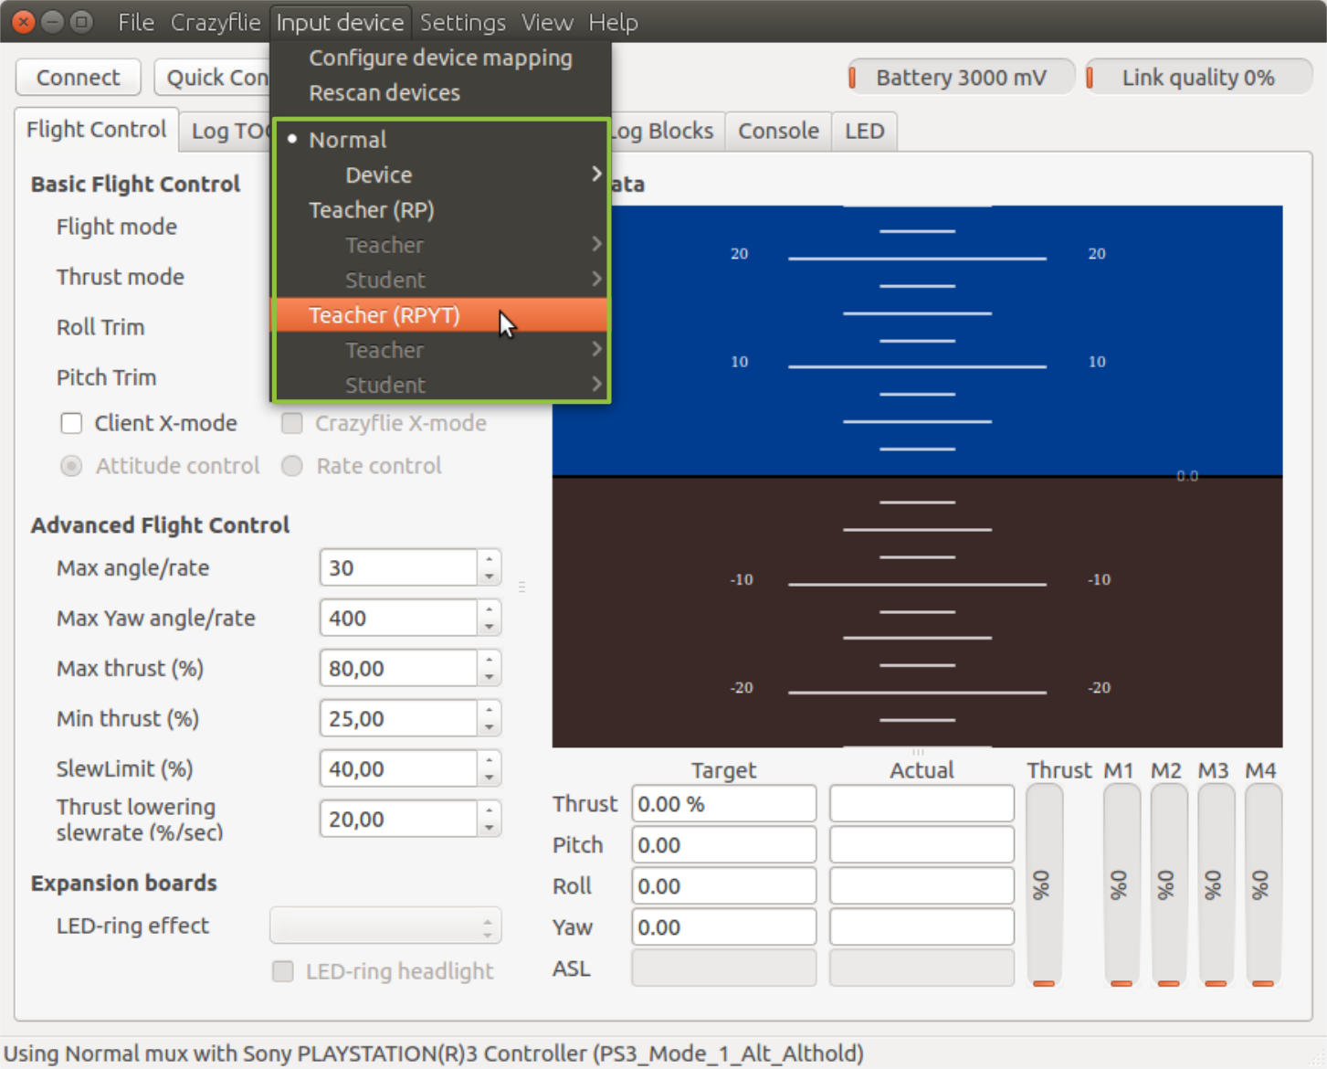Click Rescan devices

pos(384,92)
